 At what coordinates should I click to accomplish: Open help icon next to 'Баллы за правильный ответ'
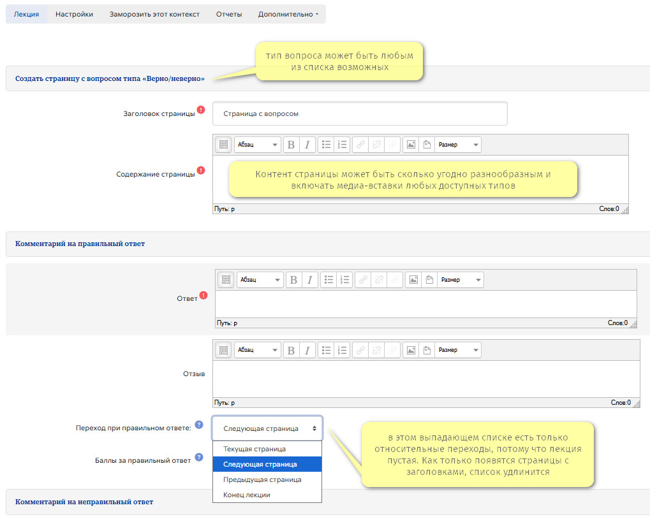pos(199,456)
